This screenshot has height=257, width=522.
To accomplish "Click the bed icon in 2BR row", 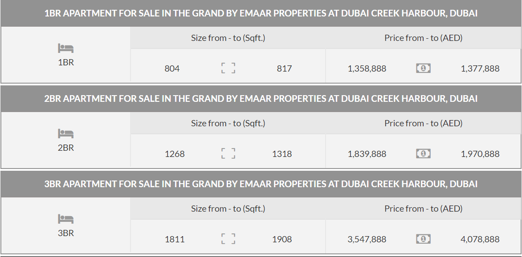I will pos(65,133).
